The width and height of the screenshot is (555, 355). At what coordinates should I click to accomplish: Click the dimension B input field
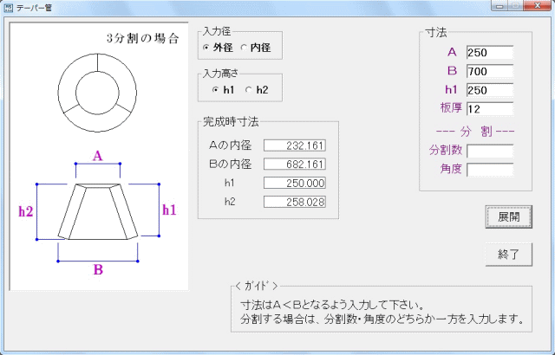click(x=490, y=71)
